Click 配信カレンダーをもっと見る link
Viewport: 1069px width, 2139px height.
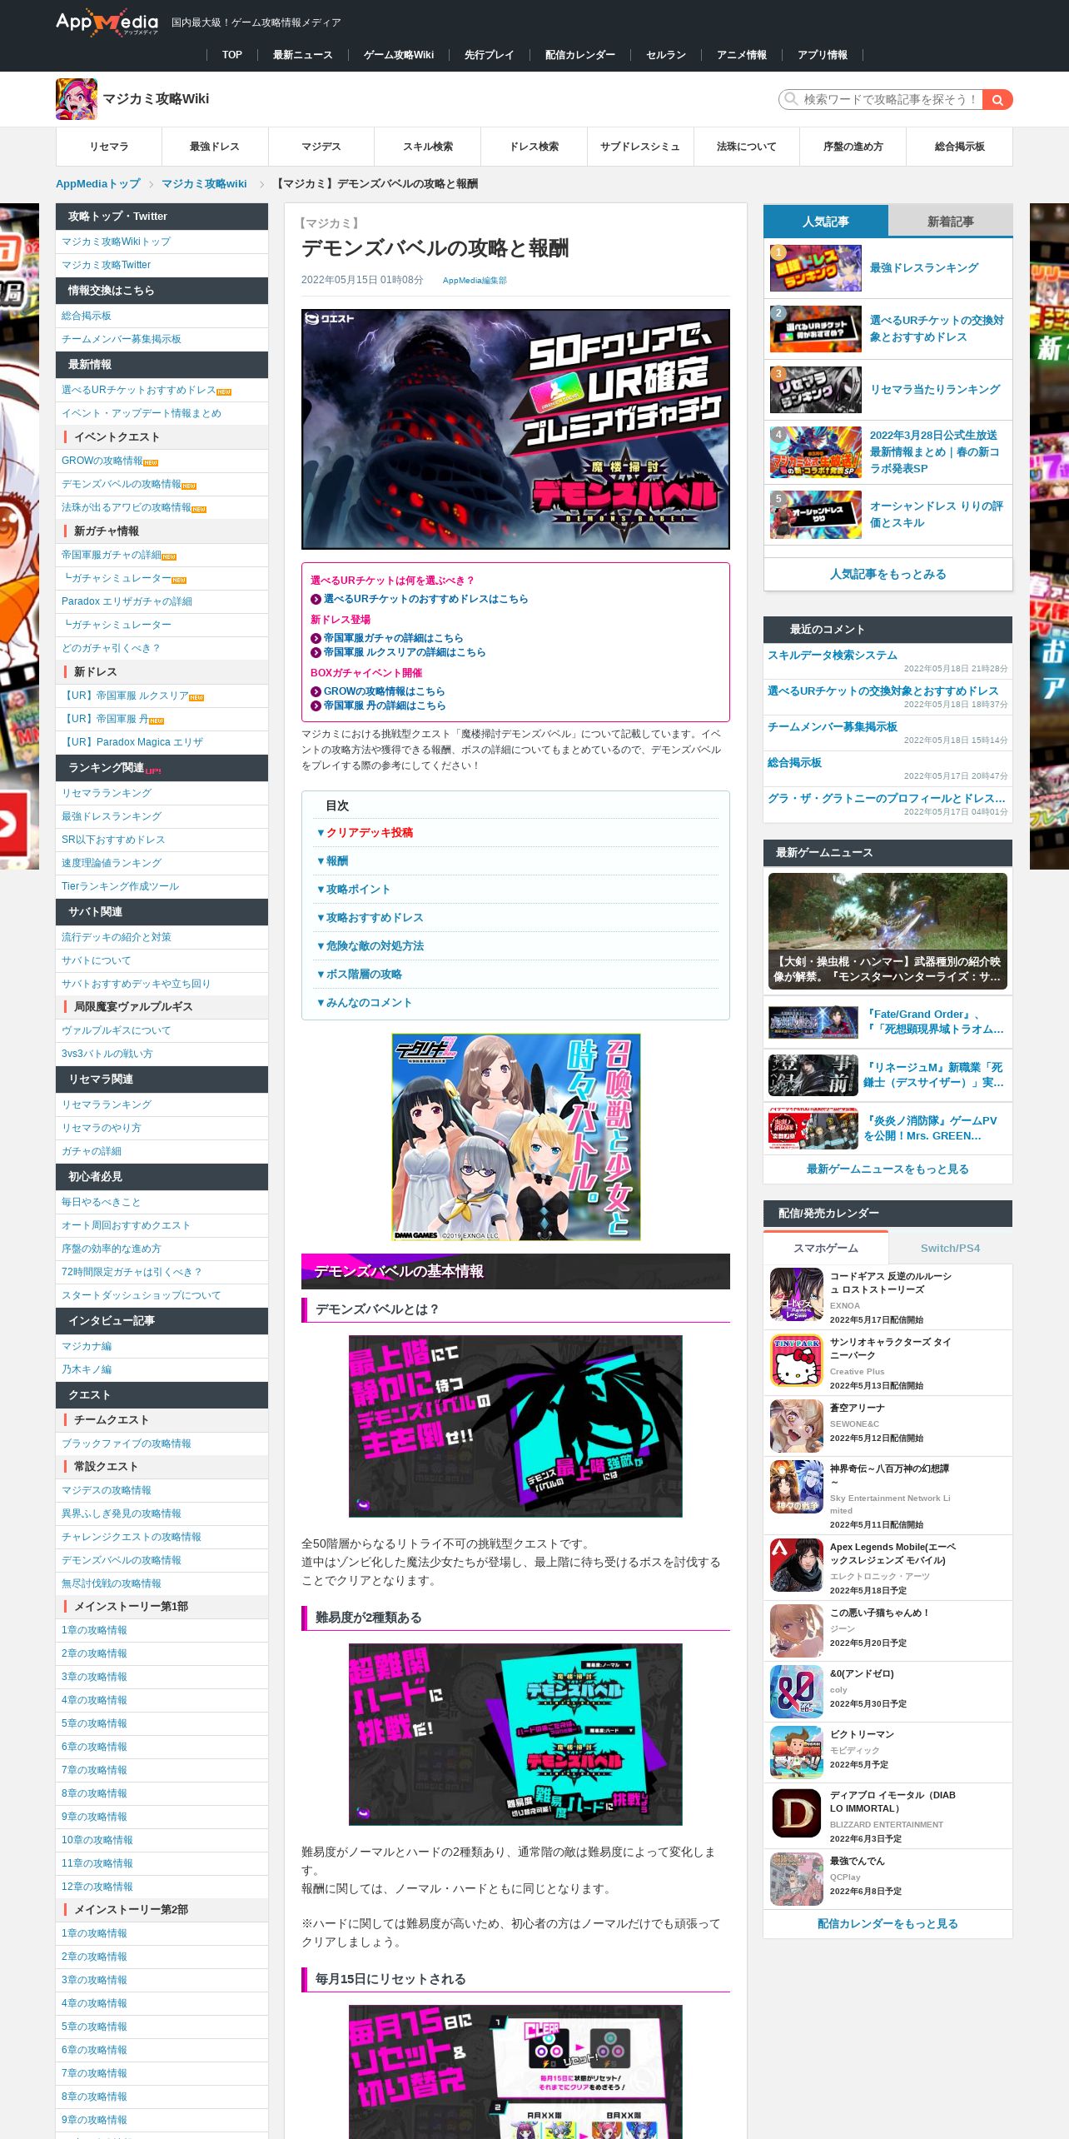pos(888,1924)
